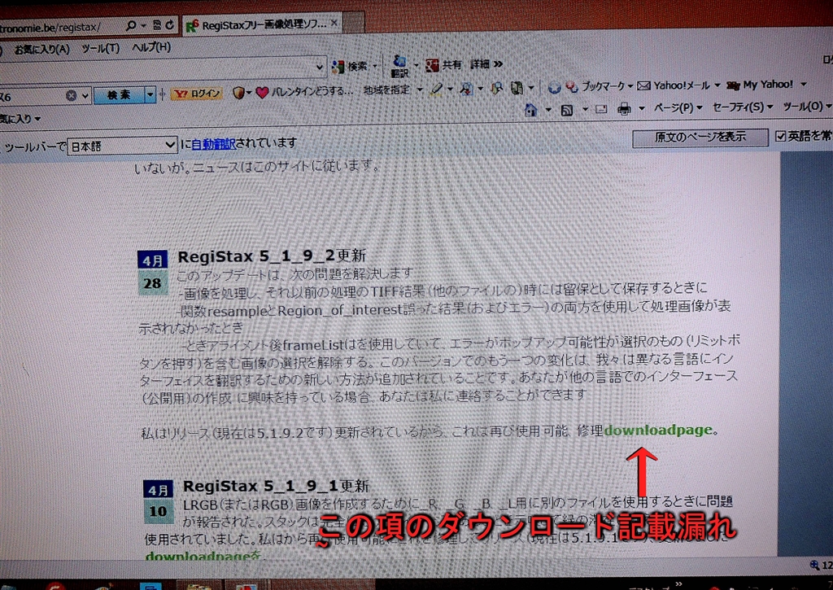Click the RSS feeds icon

point(567,110)
